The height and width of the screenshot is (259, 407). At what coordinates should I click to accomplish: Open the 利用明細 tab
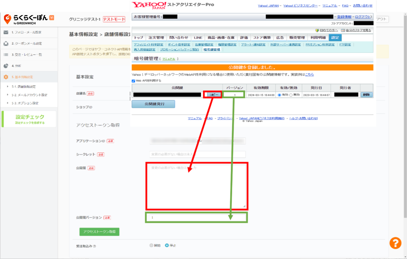click(318, 38)
